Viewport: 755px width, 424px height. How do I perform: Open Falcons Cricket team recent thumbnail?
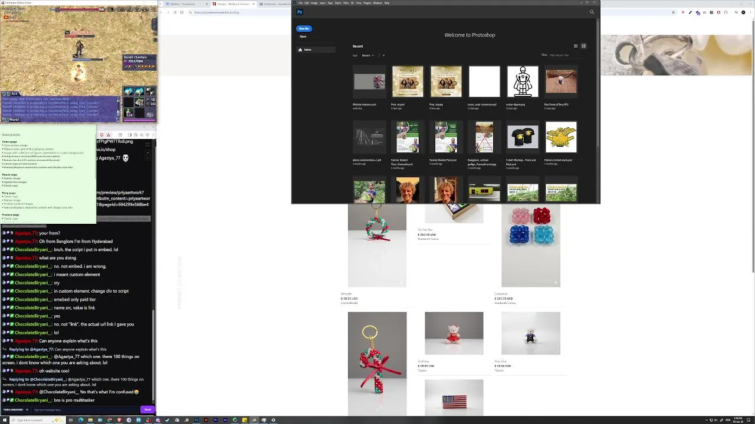click(x=561, y=137)
